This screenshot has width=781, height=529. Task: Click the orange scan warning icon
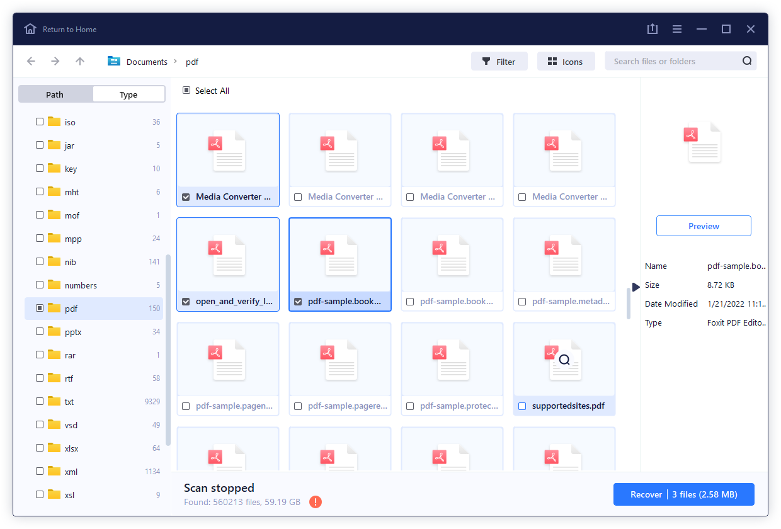click(x=316, y=502)
